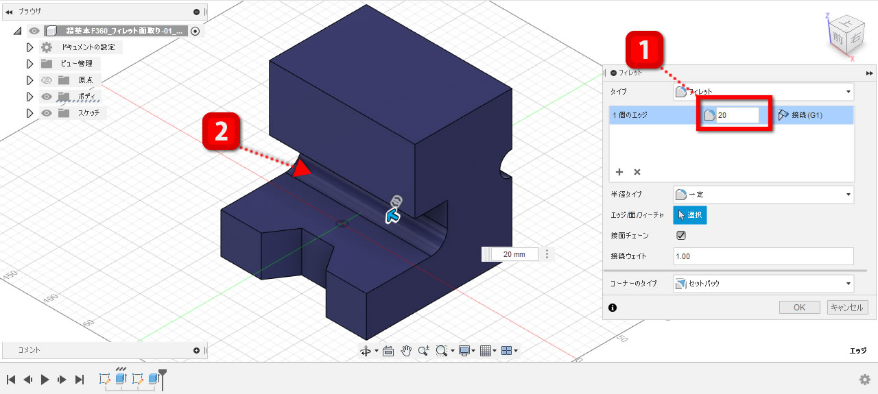Click キャンセル button
This screenshot has width=878, height=394.
[848, 308]
